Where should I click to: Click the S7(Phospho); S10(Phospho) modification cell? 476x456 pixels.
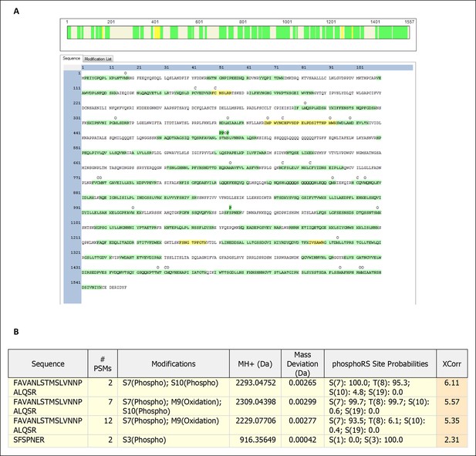pos(174,387)
